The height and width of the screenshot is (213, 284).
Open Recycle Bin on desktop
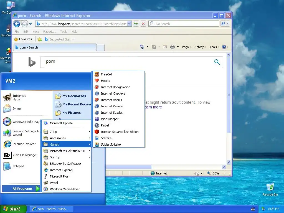270,189
